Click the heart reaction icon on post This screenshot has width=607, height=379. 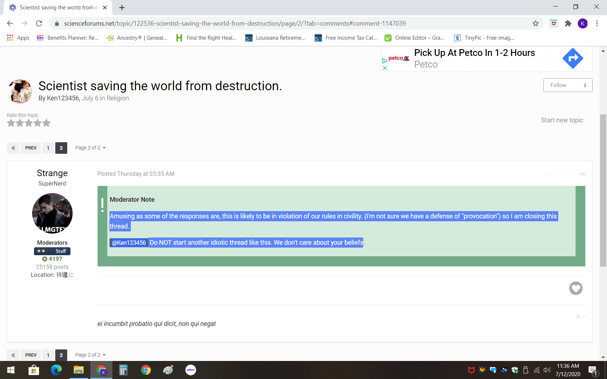pyautogui.click(x=576, y=288)
